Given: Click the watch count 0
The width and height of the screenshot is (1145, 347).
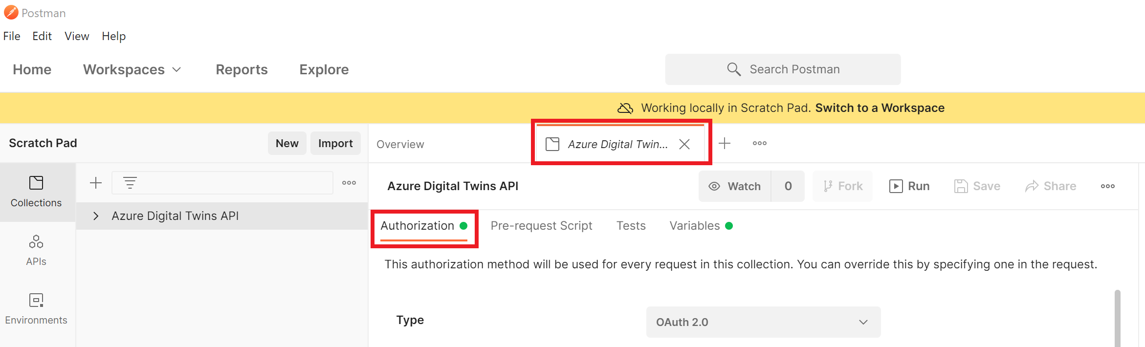Looking at the screenshot, I should 788,186.
